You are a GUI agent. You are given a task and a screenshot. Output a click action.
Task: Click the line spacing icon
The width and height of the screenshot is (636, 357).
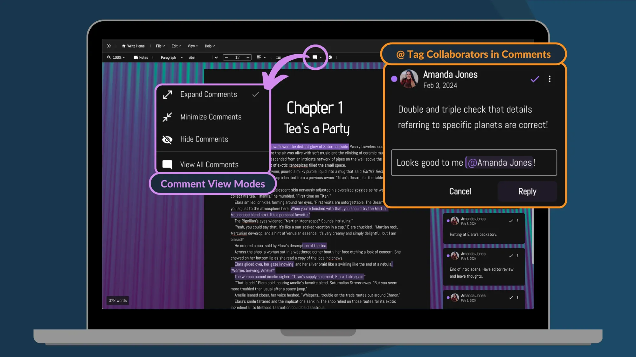pyautogui.click(x=279, y=57)
